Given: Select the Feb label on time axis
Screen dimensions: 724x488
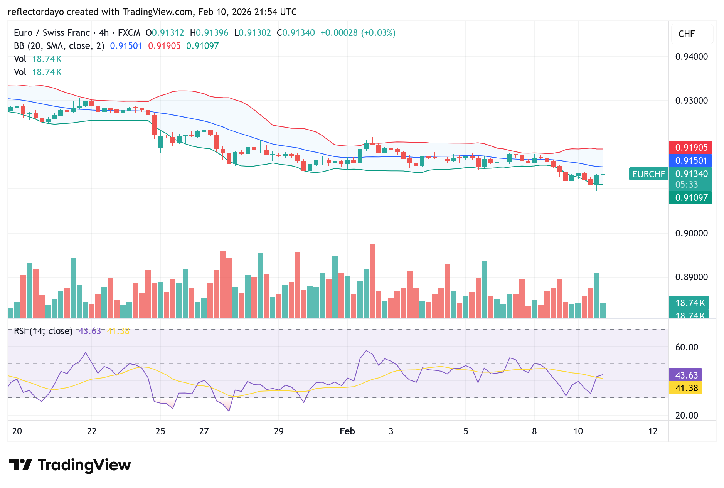Looking at the screenshot, I should click(347, 432).
